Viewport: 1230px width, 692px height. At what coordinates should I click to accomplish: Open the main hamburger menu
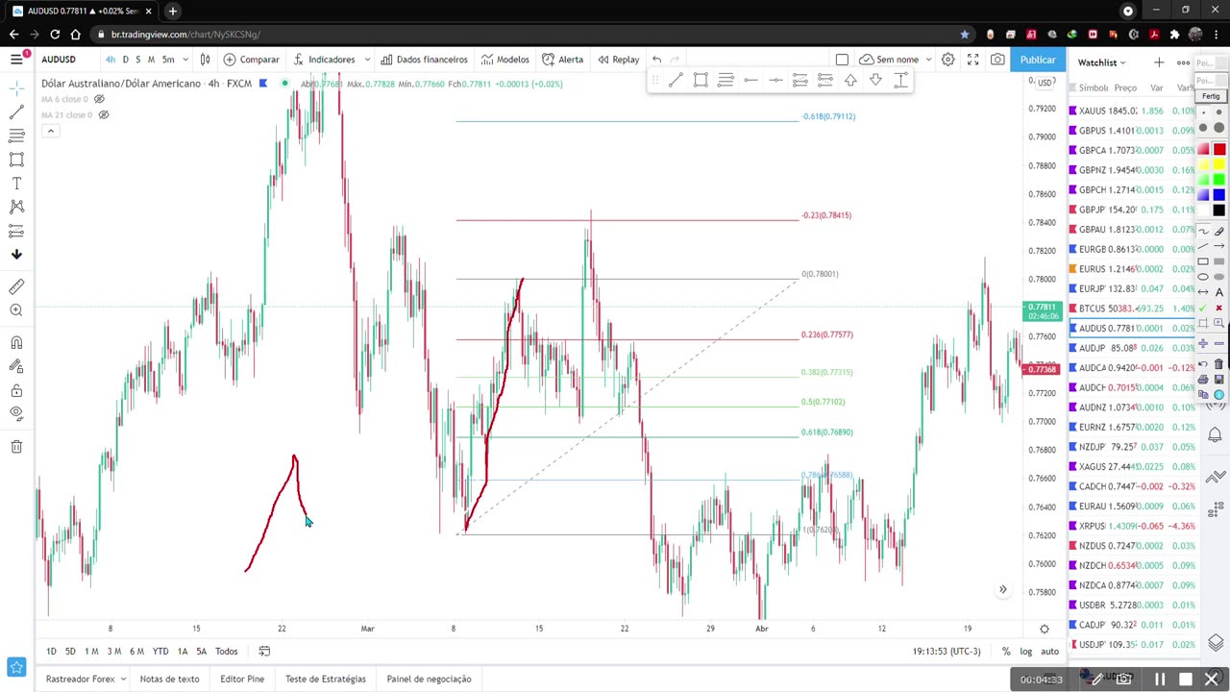pos(16,60)
